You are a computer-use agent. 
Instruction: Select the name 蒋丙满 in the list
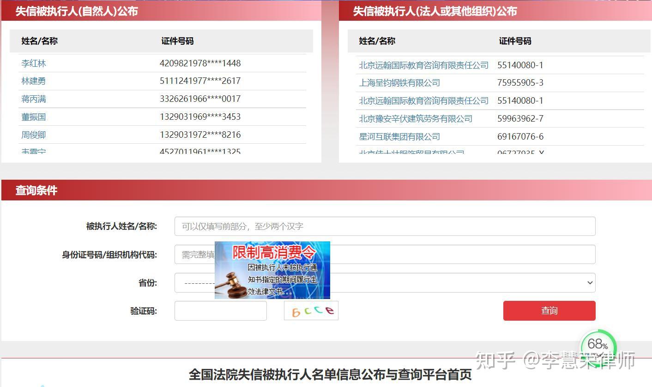34,99
